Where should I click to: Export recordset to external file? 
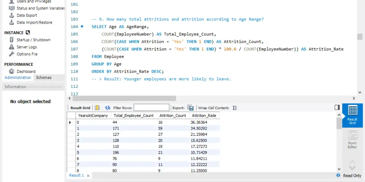(190, 108)
